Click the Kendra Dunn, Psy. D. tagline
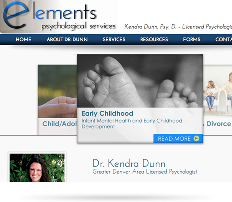The width and height of the screenshot is (232, 202). 178,27
